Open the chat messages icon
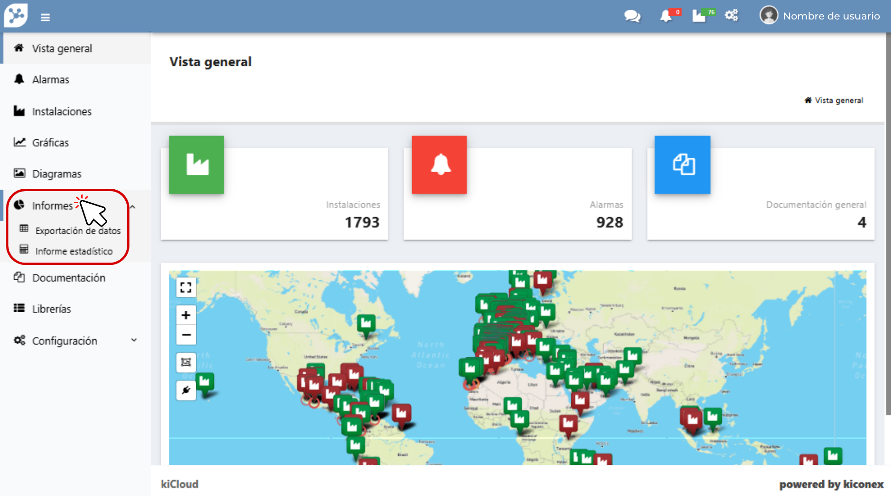 [x=632, y=16]
